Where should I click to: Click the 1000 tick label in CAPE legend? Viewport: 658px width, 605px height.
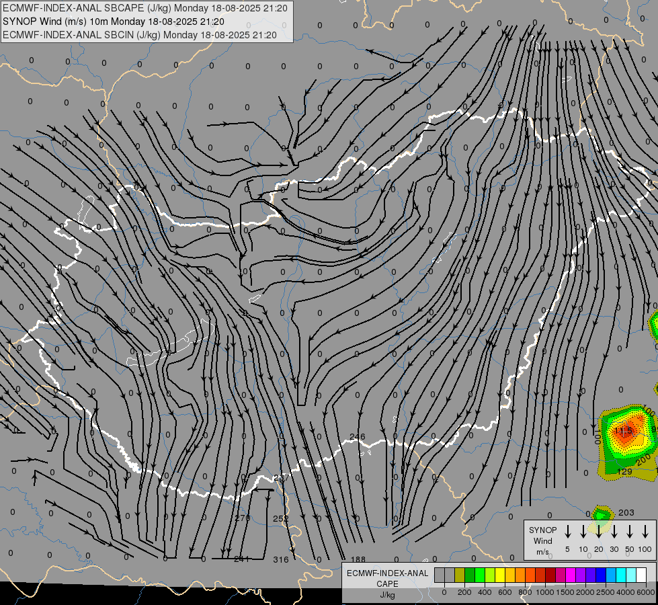click(x=544, y=592)
